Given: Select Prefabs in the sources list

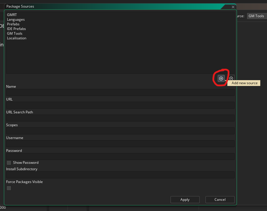Looking at the screenshot, I should [13, 24].
